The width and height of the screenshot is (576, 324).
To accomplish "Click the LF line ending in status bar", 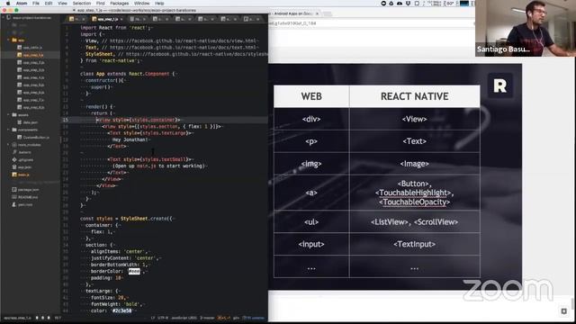I will [x=153, y=318].
